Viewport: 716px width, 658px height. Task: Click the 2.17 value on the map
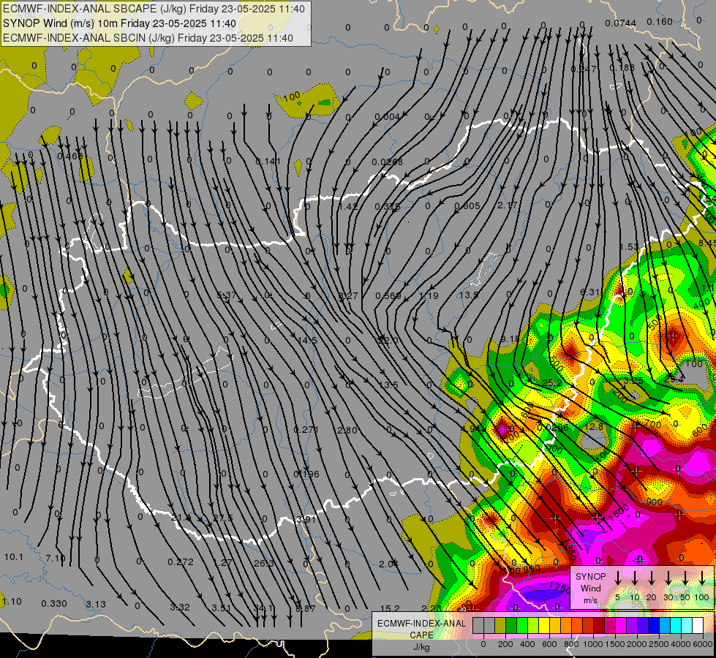[508, 205]
